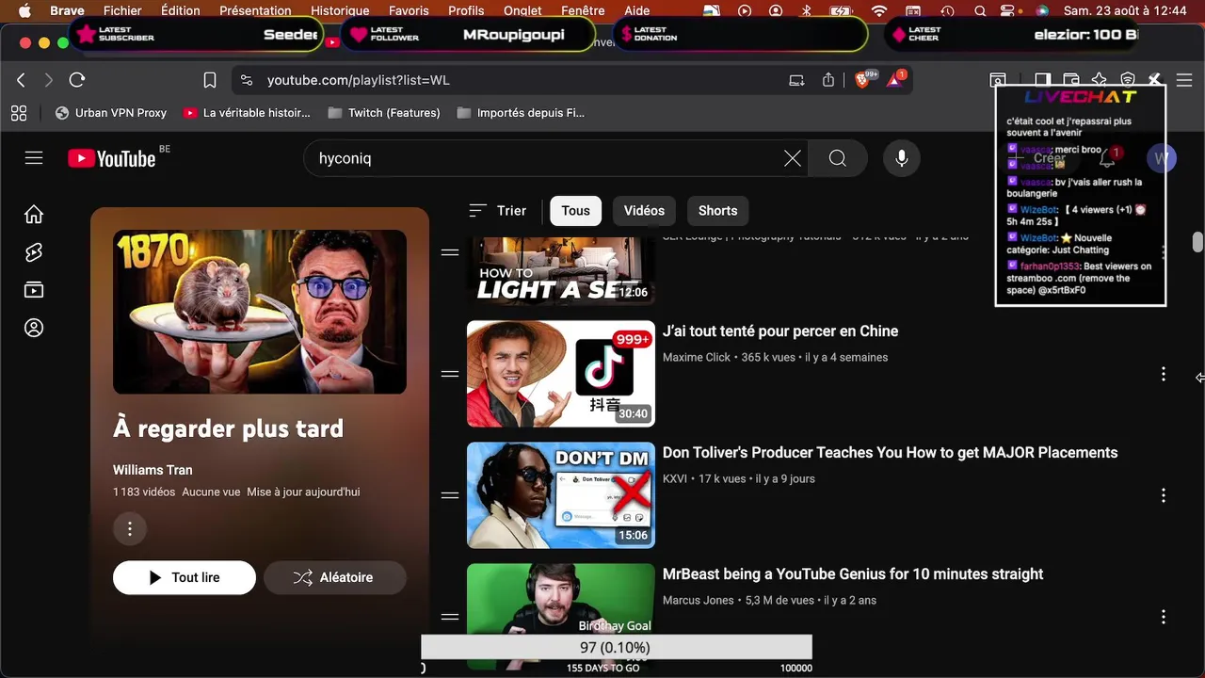Open Don Toliver's Producer video title
Viewport: 1205px width, 678px height.
(x=890, y=453)
